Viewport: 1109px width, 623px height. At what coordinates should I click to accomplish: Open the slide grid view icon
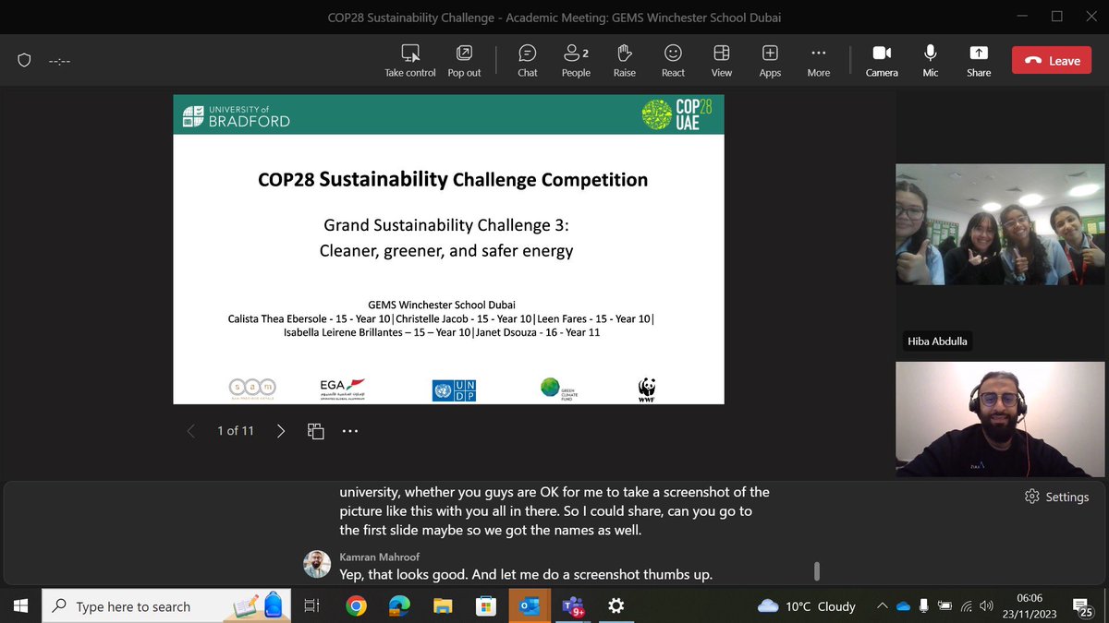coord(316,431)
